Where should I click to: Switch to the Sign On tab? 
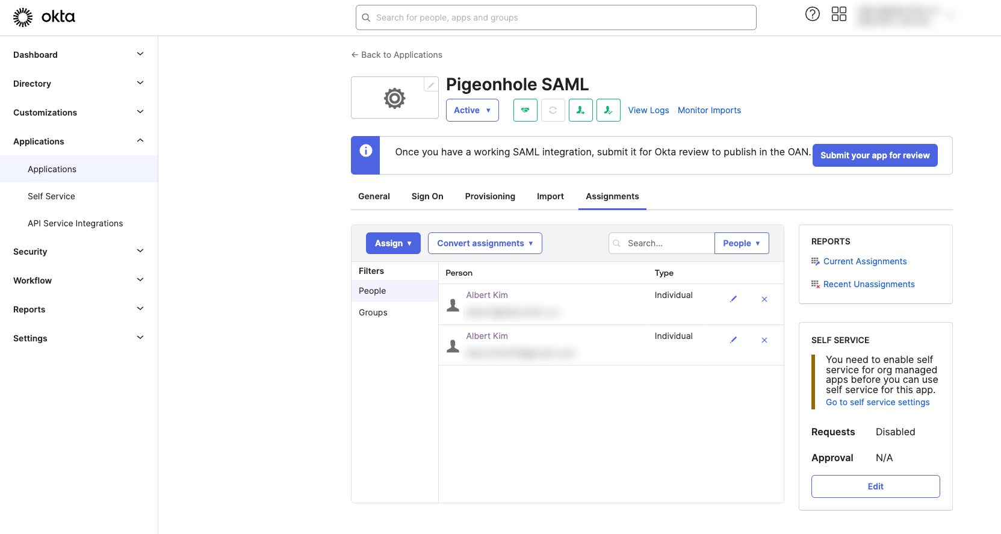[427, 196]
